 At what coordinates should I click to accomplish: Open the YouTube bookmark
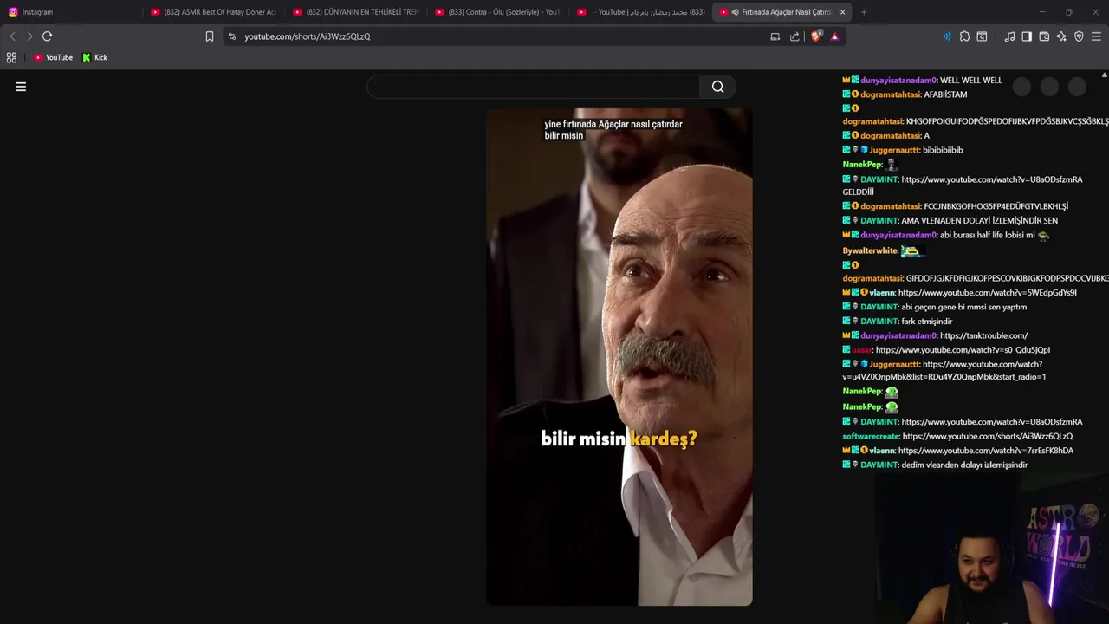(x=53, y=57)
